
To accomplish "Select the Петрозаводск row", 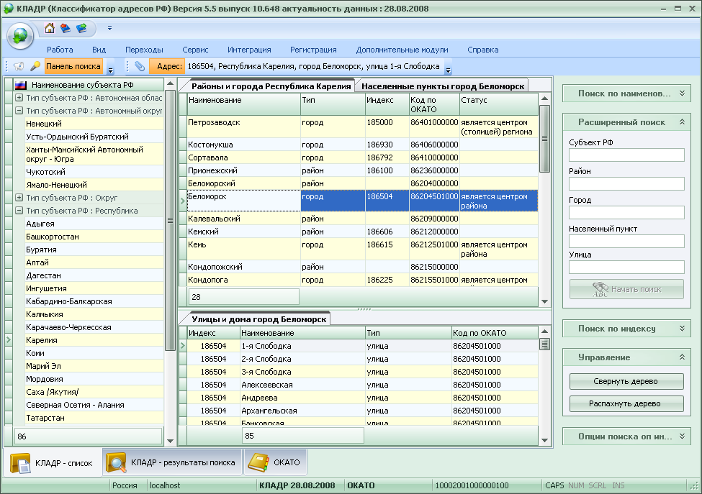I will coord(362,127).
